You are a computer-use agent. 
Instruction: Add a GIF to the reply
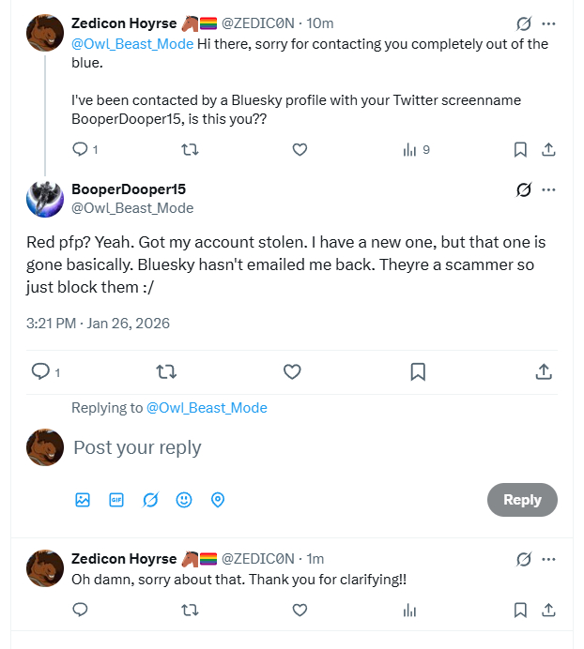pyautogui.click(x=116, y=500)
